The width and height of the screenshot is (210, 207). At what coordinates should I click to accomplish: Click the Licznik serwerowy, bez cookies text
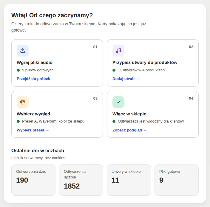39,158
